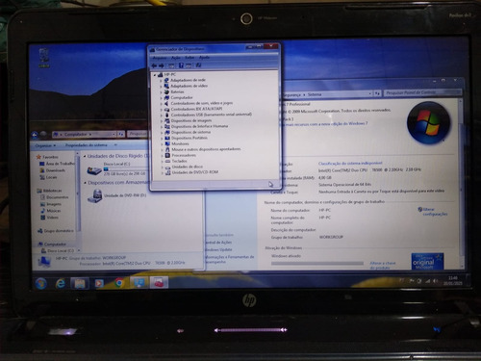This screenshot has height=361, width=481.
Task: Click the network signal tray icon
Action: coord(427,281)
